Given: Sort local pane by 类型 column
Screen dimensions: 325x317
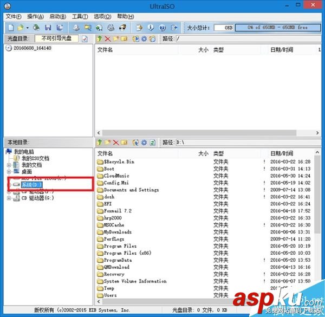Looking at the screenshot, I should point(218,153).
